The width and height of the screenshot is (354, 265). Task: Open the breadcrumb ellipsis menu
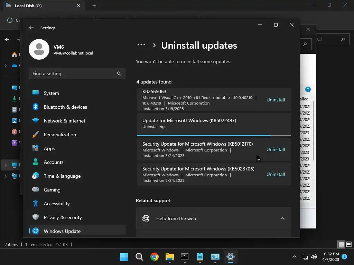[141, 45]
